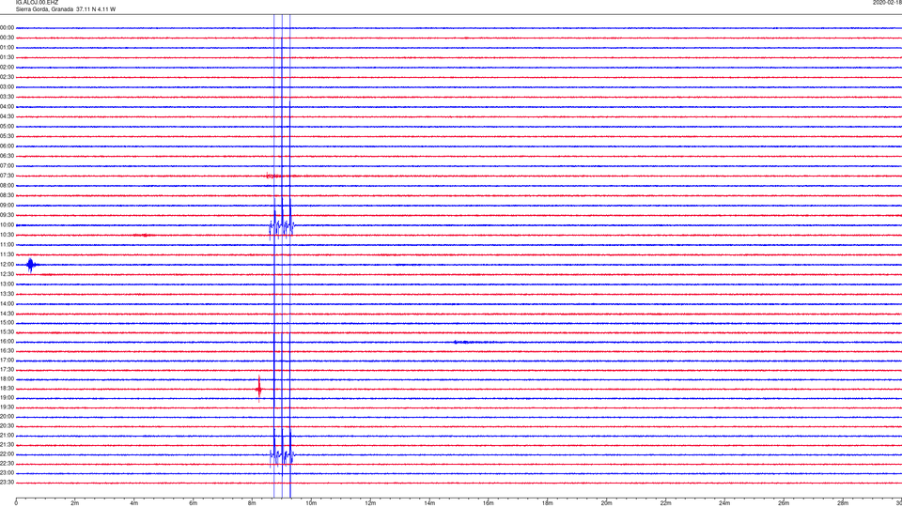Click the 22m tick on time axis
This screenshot has width=902, height=507.
point(665,503)
